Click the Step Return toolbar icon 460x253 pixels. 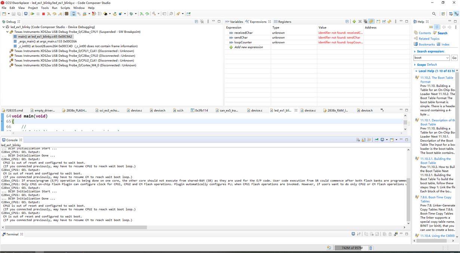[x=60, y=14]
